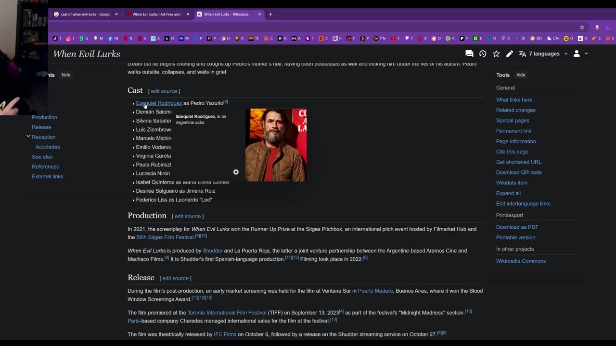The height and width of the screenshot is (346, 616).
Task: Open a new browser tab
Action: [x=270, y=14]
